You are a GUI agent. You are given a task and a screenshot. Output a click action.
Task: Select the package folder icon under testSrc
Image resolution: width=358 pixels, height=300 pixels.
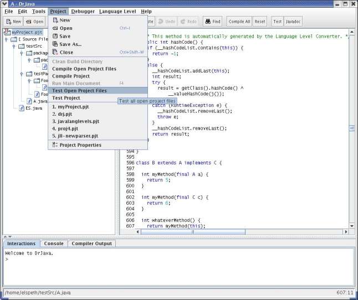tap(29, 53)
